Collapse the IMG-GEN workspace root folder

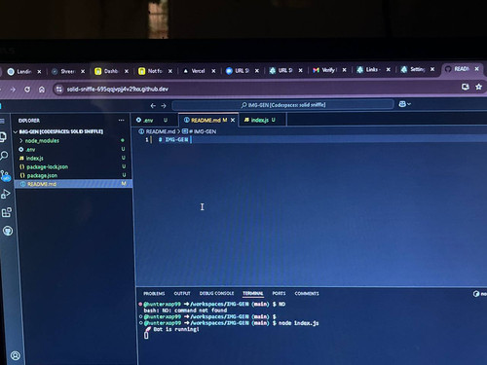coord(60,131)
